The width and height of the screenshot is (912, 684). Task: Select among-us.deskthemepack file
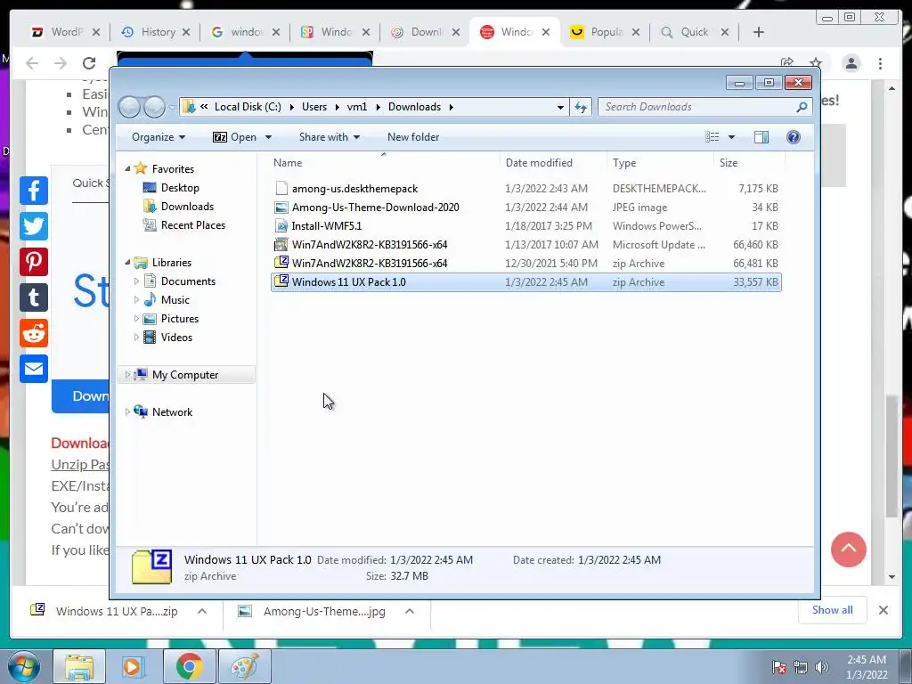526,189
